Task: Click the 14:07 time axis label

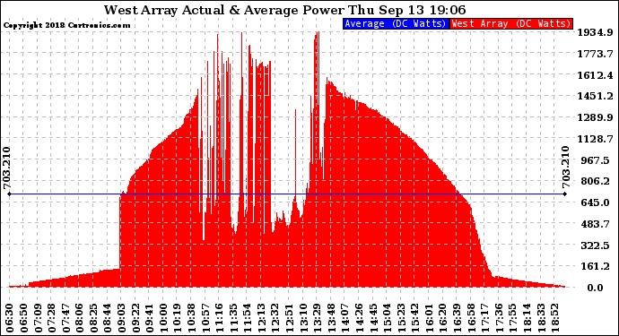Action: pyautogui.click(x=344, y=317)
